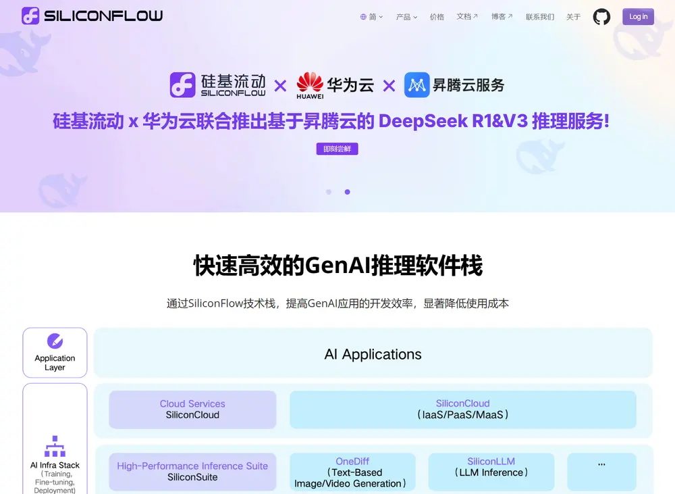Click the SiliconLLM inference card
Screen dimensions: 675x494
point(491,472)
